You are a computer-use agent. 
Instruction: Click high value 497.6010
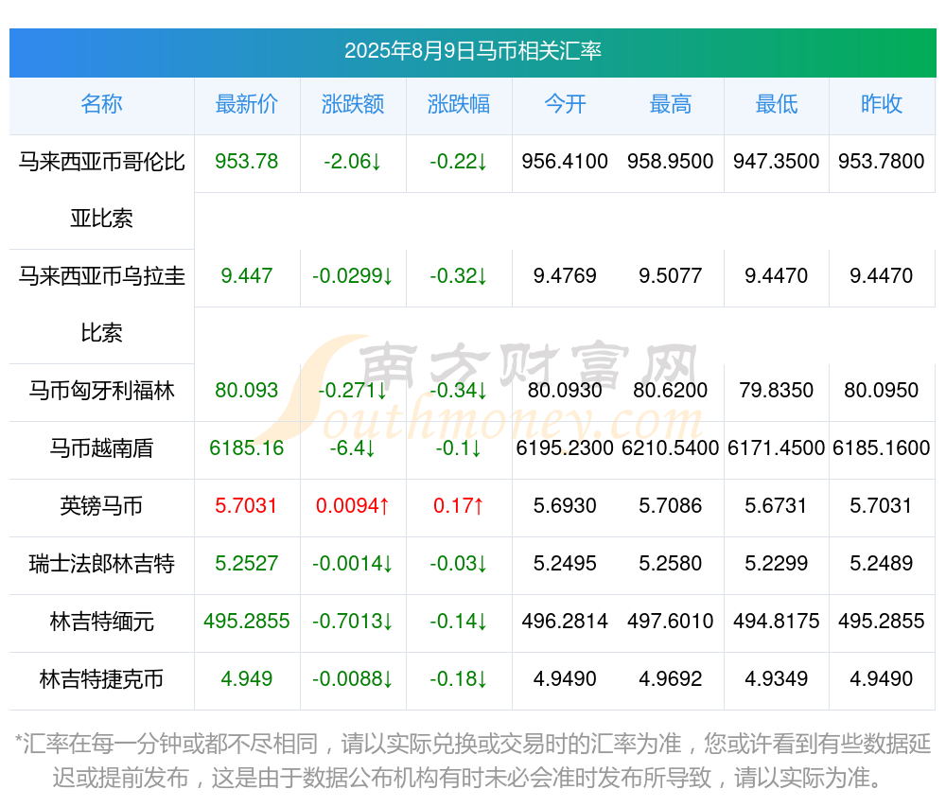(x=671, y=622)
